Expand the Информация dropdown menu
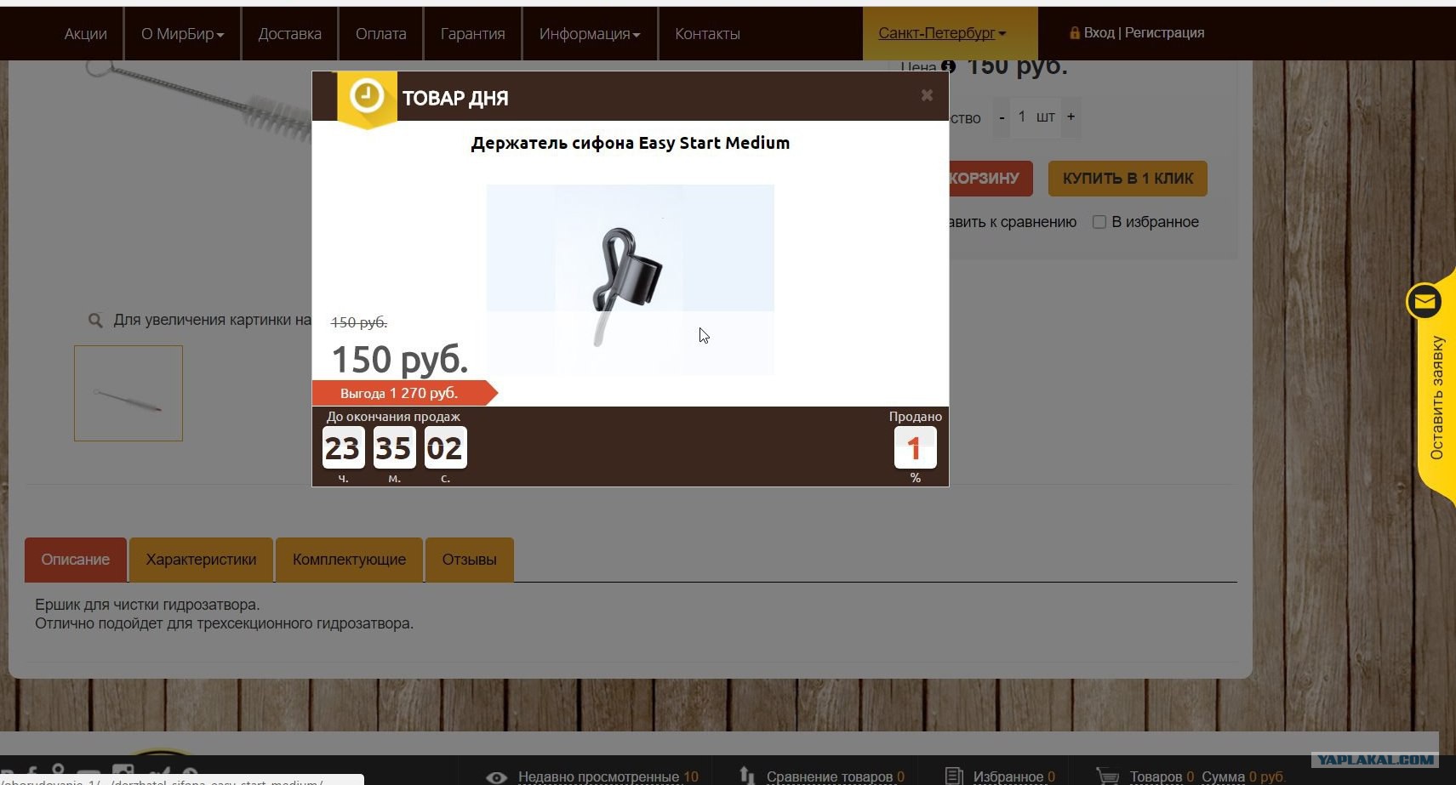 point(590,34)
